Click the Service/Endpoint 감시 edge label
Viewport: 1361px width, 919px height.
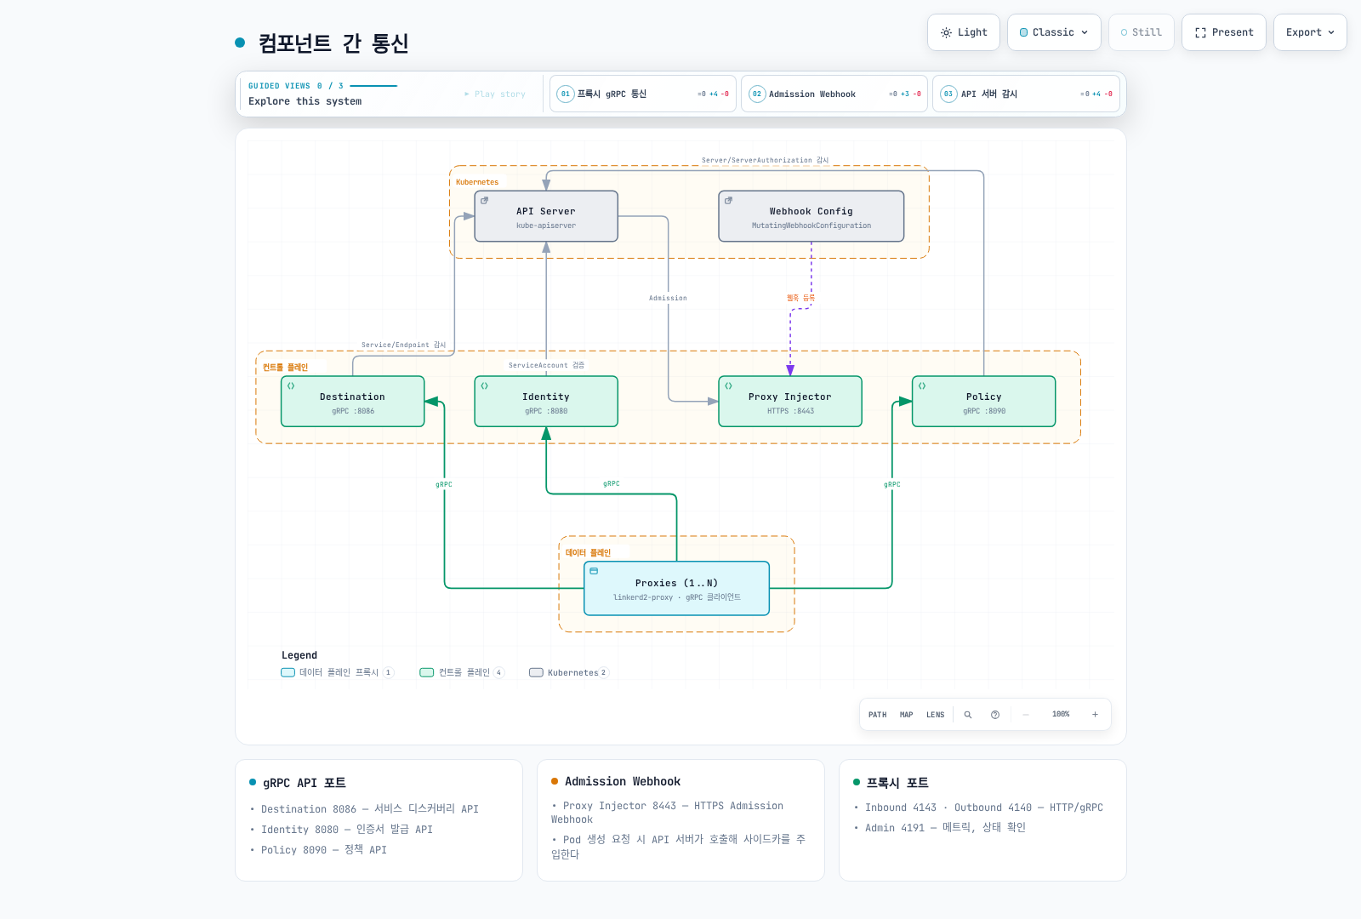pos(403,345)
